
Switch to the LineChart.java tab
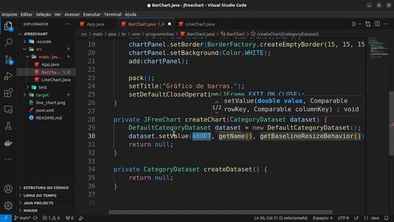coord(200,24)
